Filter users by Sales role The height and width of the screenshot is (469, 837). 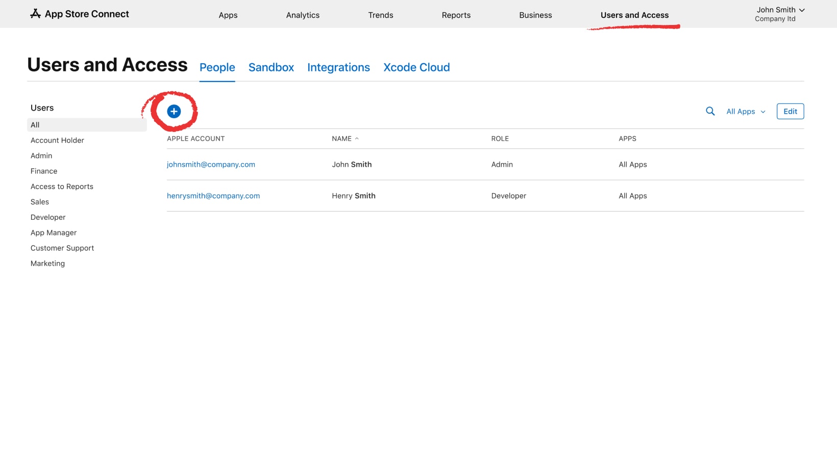pos(40,202)
